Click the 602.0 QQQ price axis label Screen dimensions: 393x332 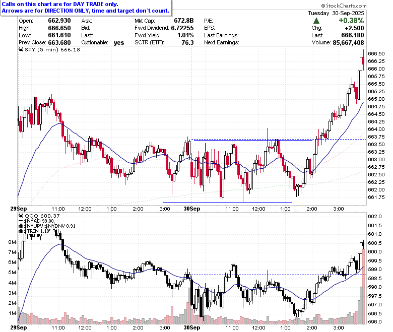375,217
